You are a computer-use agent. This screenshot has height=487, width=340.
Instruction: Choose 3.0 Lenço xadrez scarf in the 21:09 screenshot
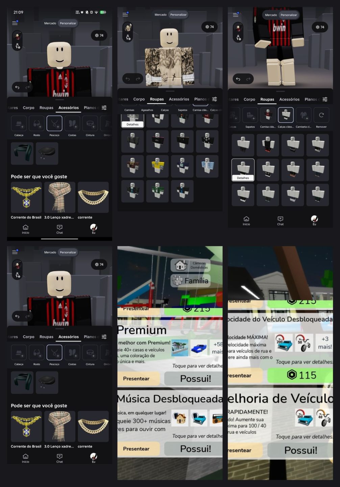coord(59,198)
